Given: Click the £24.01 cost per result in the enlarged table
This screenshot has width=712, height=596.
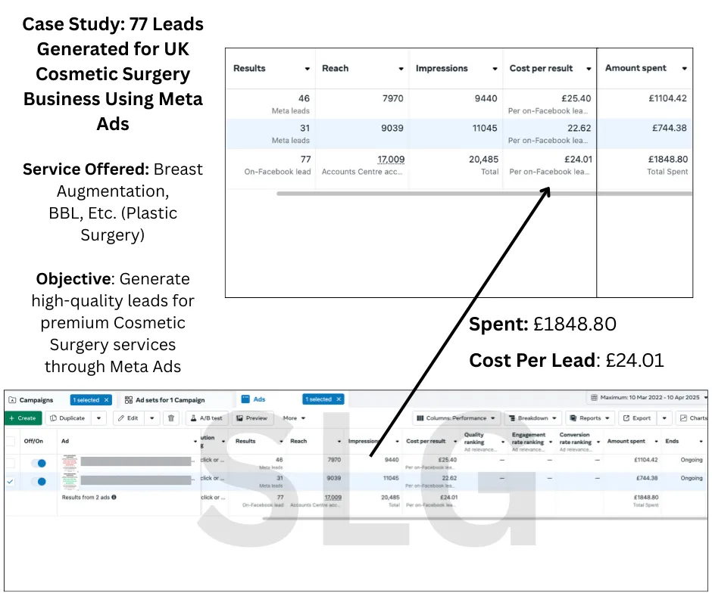Looking at the screenshot, I should click(x=578, y=160).
